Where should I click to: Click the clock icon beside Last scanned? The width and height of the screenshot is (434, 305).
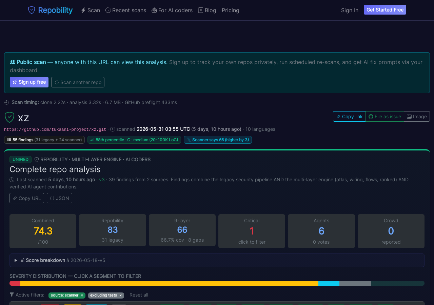point(12,180)
